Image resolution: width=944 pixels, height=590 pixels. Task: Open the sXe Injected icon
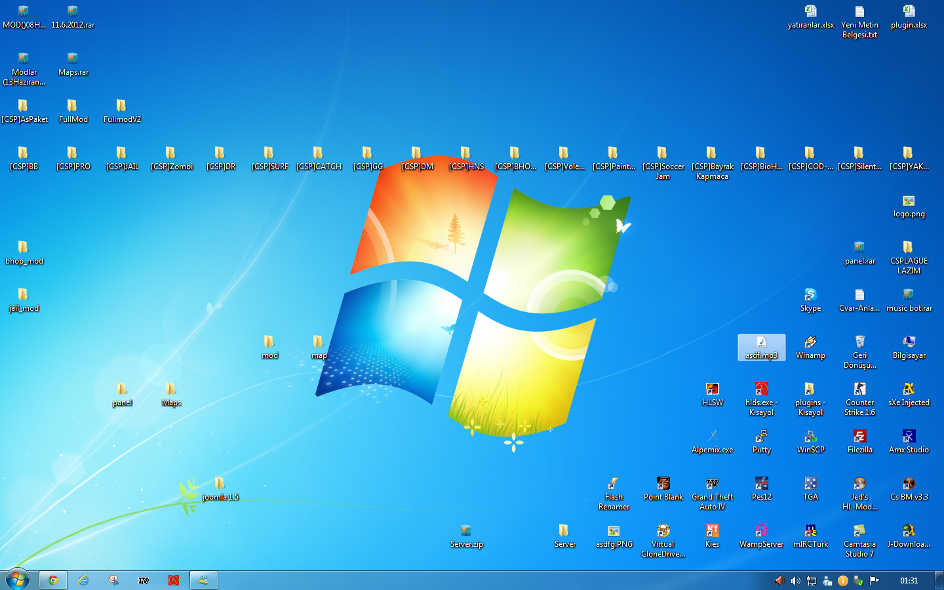[909, 394]
